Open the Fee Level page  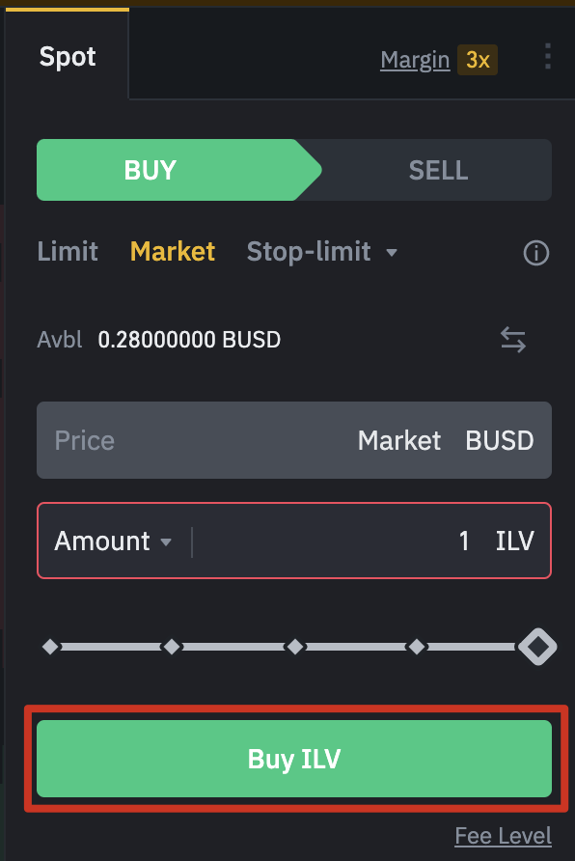point(503,836)
